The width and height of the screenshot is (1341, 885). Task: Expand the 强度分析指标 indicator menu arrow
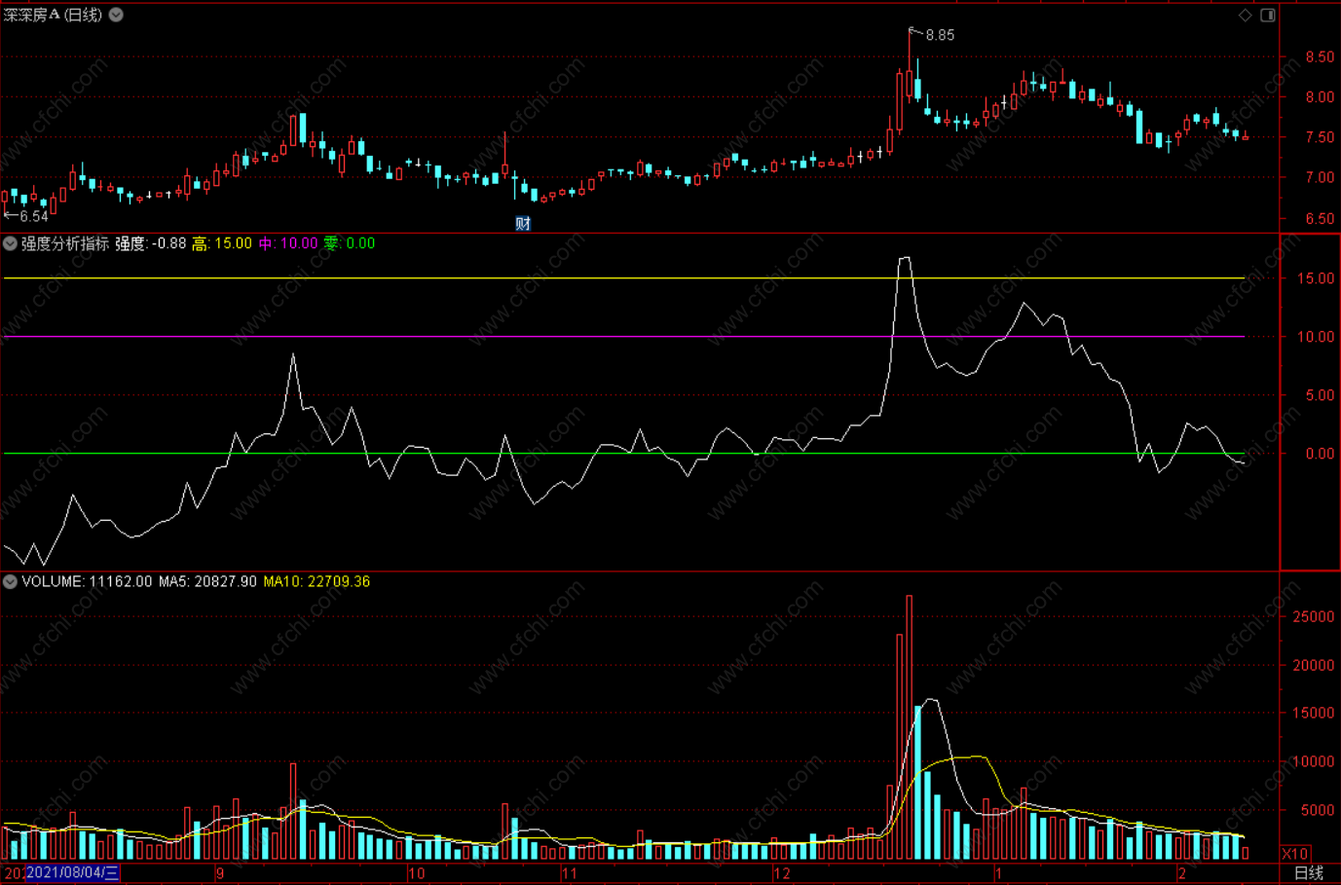(10, 243)
